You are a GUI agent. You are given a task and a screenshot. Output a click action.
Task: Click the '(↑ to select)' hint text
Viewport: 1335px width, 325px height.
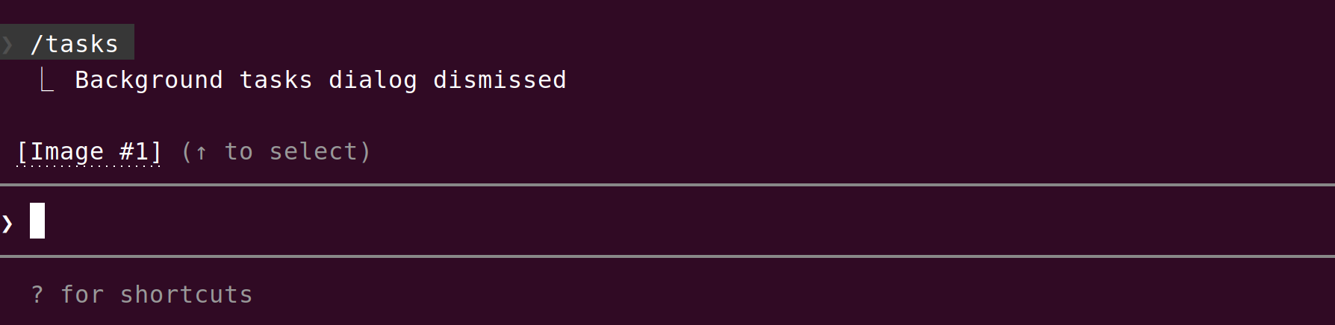click(276, 151)
